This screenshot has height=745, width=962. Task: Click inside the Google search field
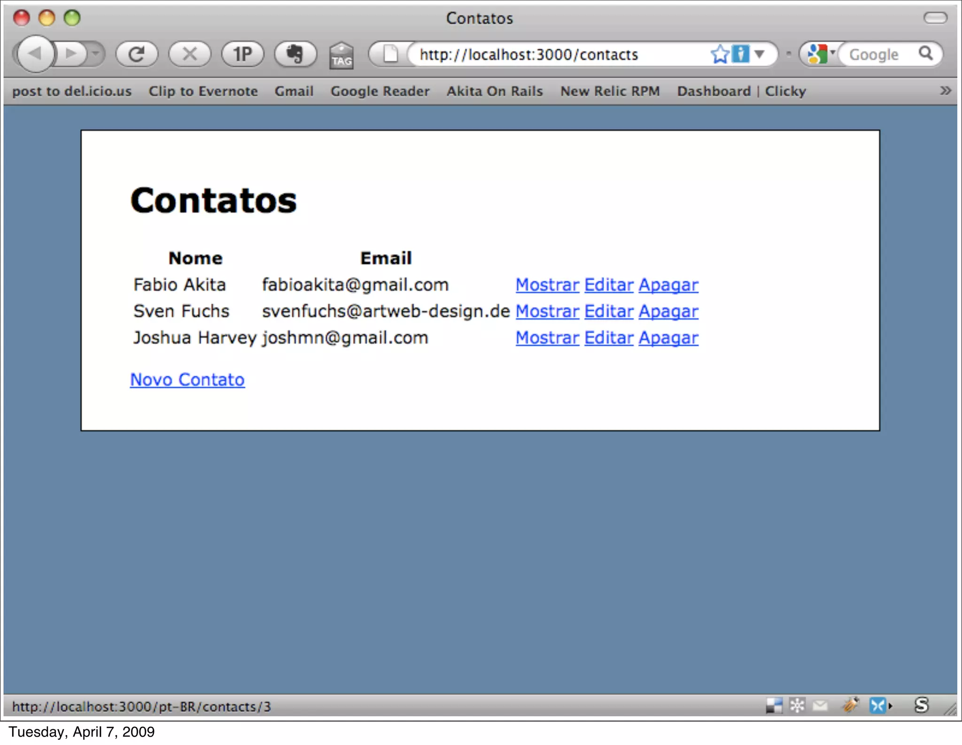pos(878,54)
